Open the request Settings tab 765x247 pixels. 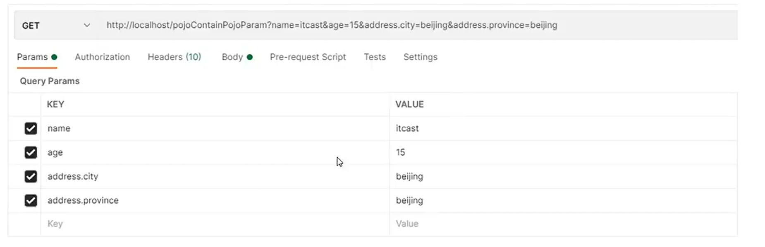coord(420,57)
